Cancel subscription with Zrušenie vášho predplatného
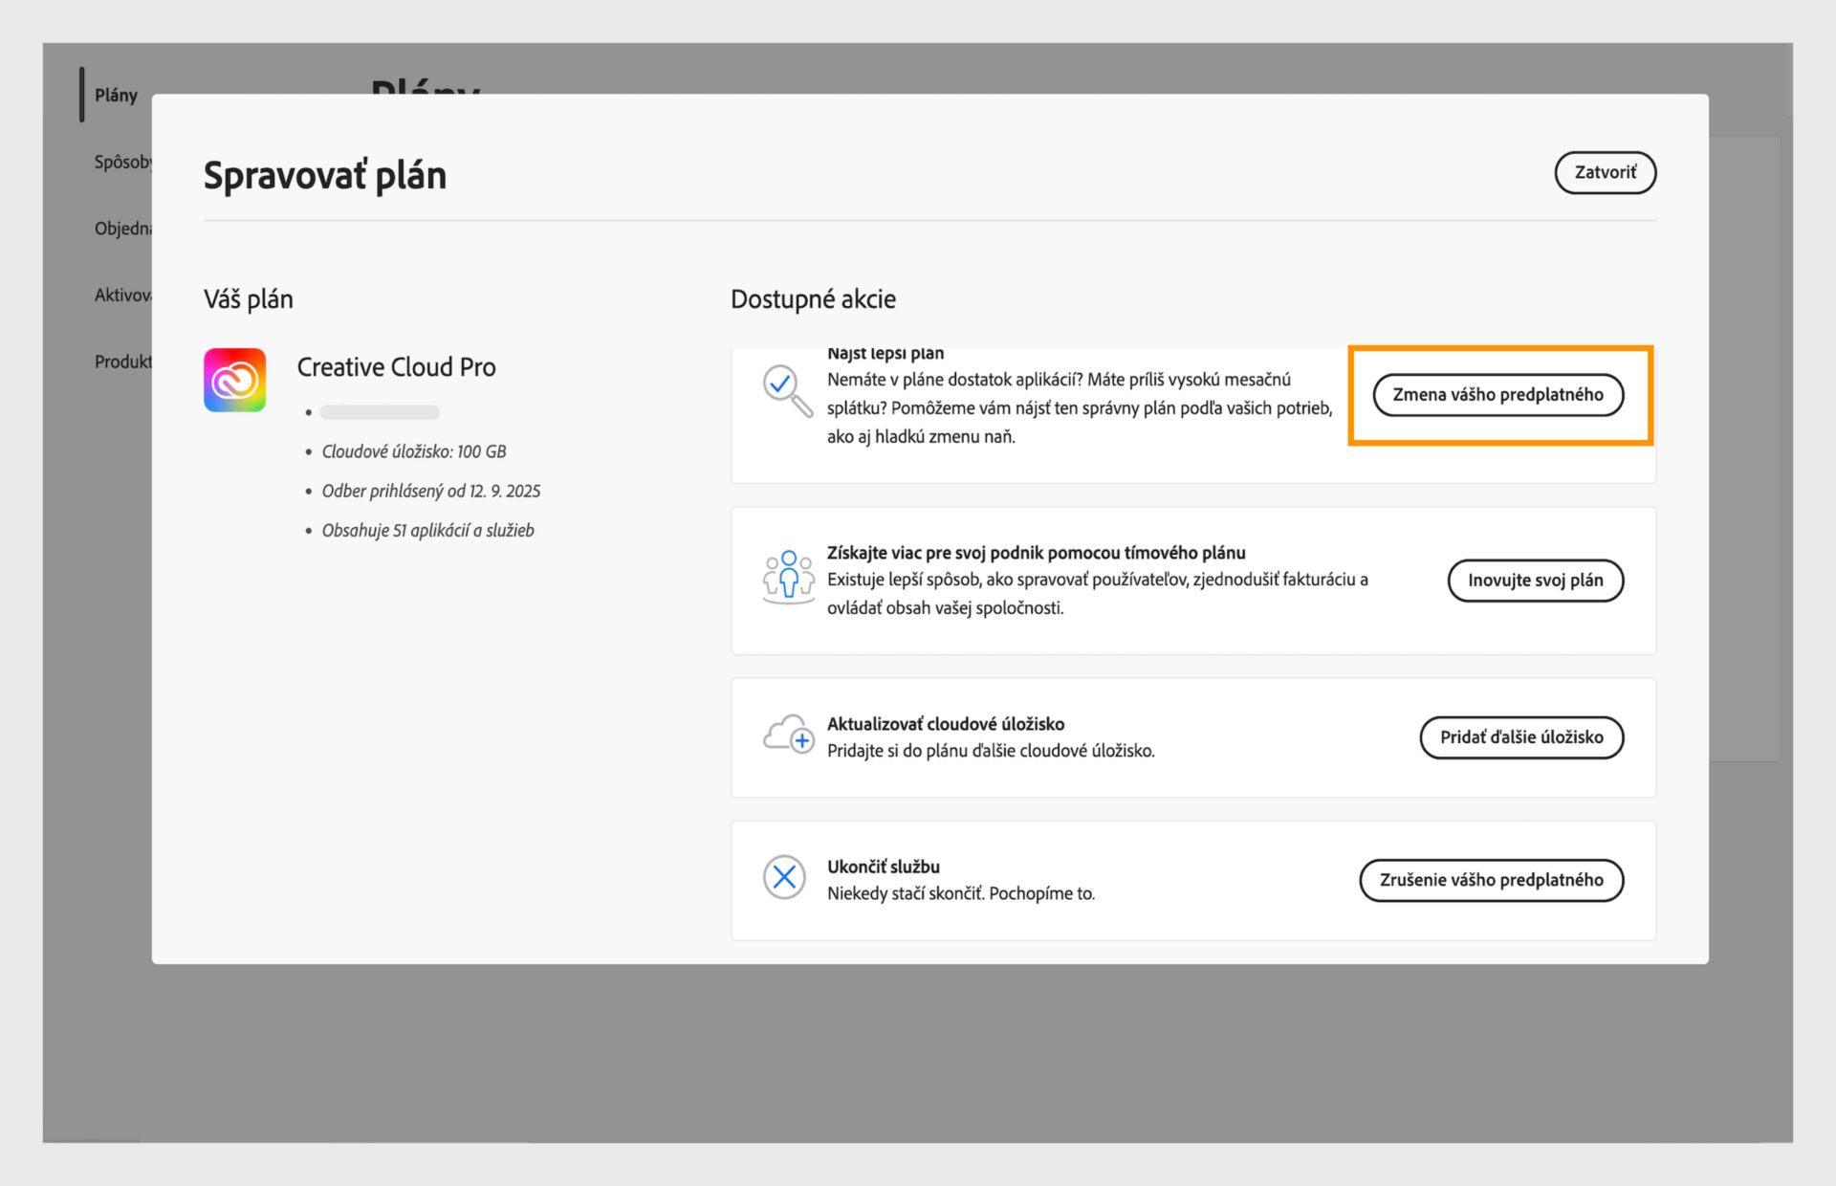This screenshot has width=1836, height=1186. click(1491, 880)
